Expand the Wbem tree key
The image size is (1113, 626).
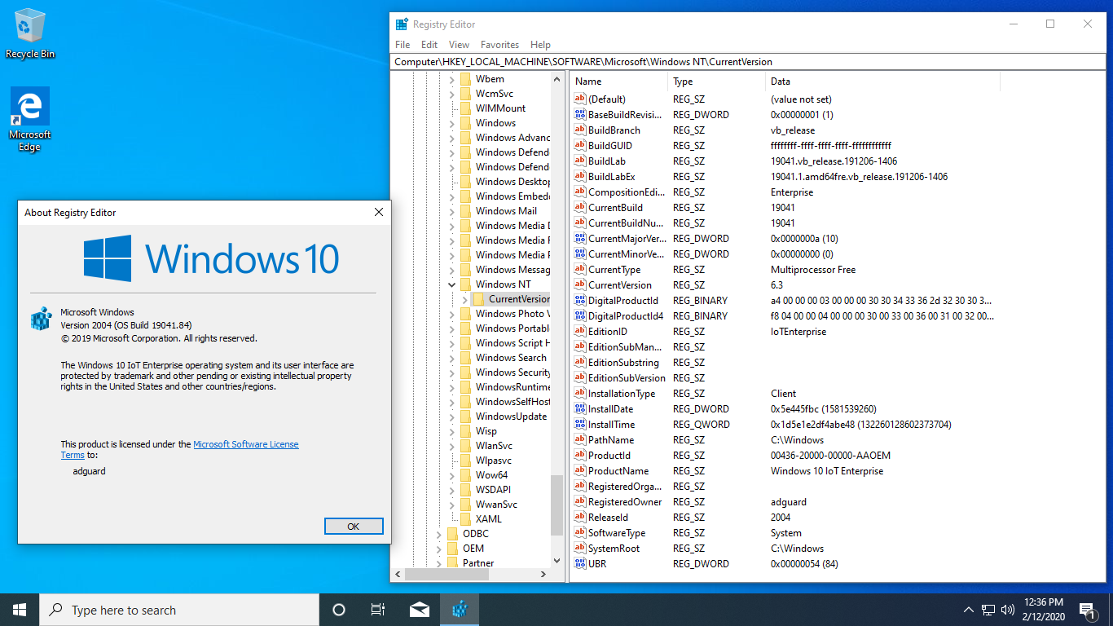[452, 79]
